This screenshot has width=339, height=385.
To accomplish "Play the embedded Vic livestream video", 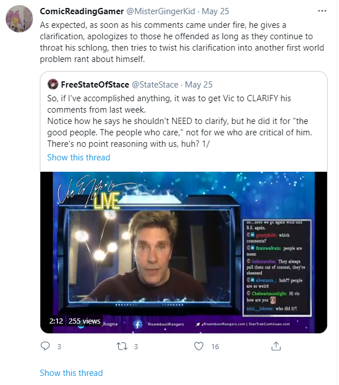I will (x=184, y=252).
